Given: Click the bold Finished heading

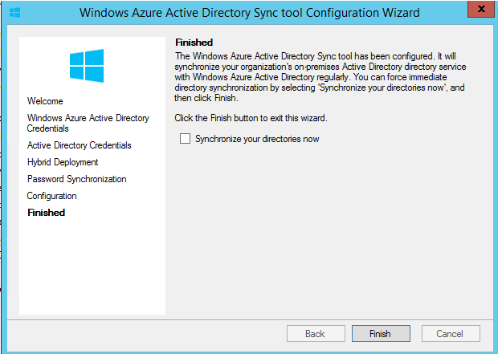Looking at the screenshot, I should (194, 41).
